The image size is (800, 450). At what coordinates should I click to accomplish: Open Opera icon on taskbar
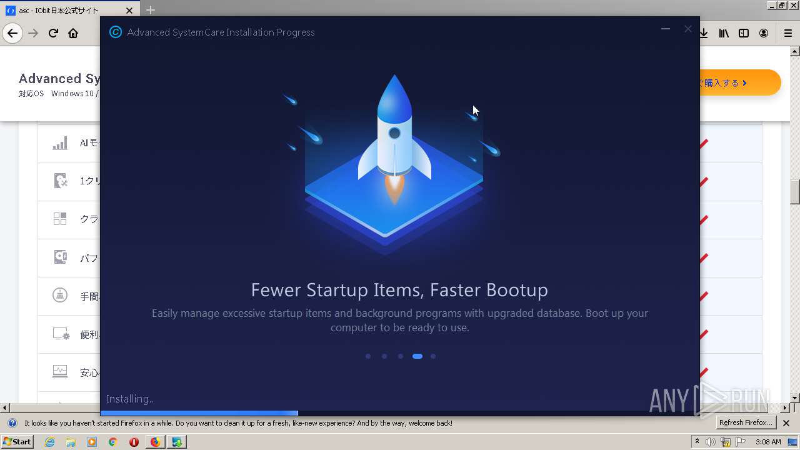point(134,442)
